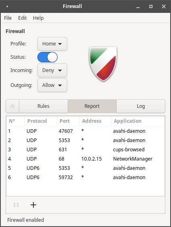Close the Firewall window
Viewport: 171px width, 227px height.
coord(164,6)
